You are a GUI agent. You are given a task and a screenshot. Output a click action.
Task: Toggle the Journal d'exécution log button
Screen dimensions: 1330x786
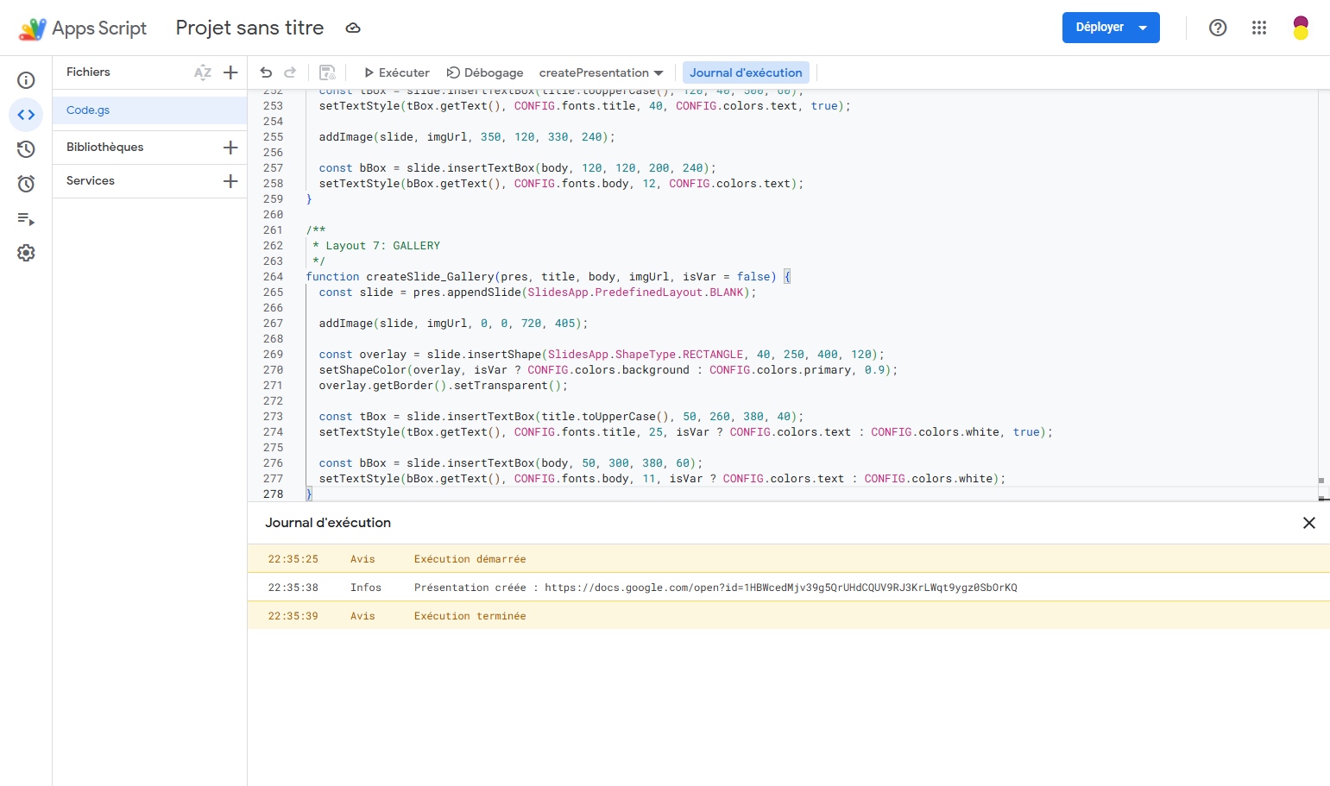click(x=746, y=72)
